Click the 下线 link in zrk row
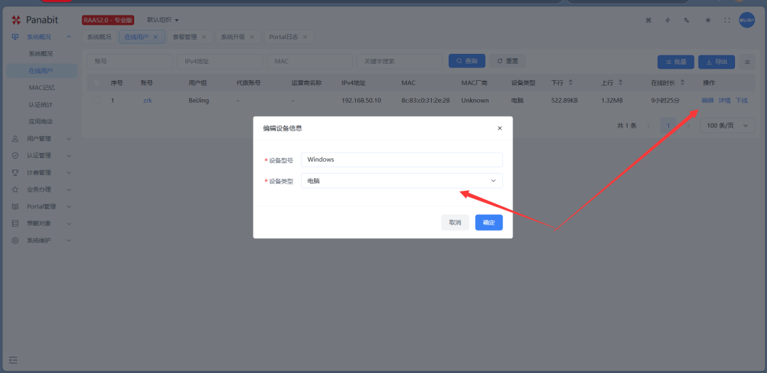 [x=741, y=100]
